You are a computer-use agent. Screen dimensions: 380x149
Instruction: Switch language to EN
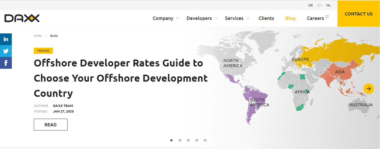(x=320, y=5)
